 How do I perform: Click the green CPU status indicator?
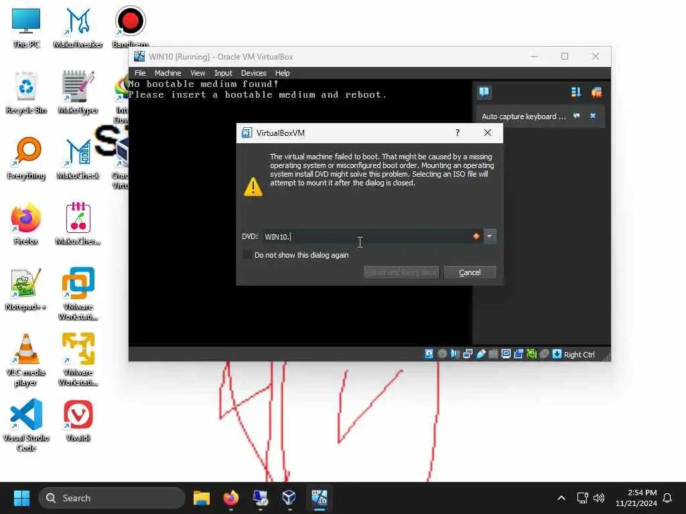531,354
